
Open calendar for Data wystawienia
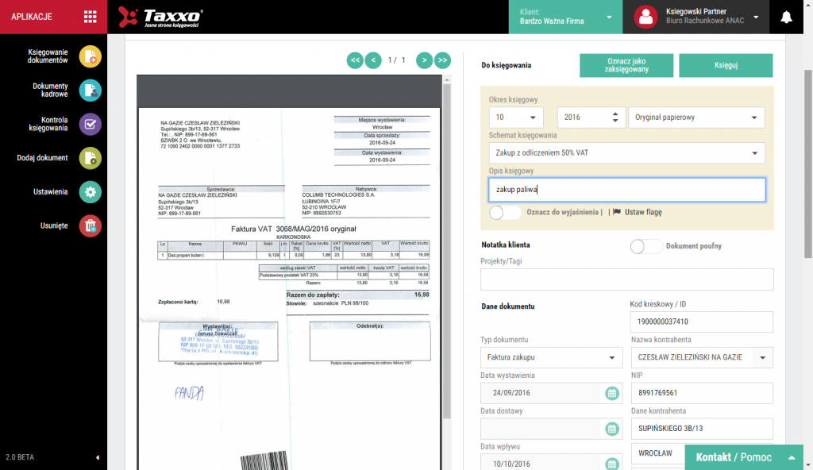pos(612,393)
